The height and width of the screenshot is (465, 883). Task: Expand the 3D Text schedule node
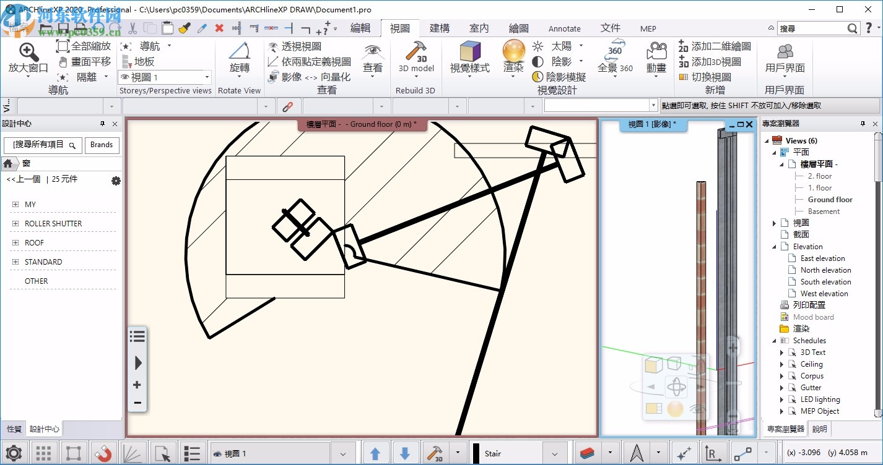point(782,352)
